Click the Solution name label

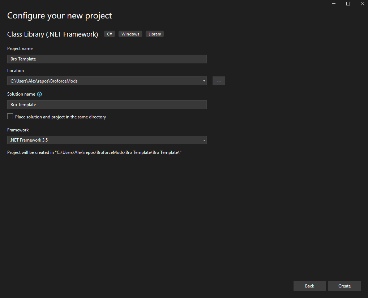coord(21,94)
